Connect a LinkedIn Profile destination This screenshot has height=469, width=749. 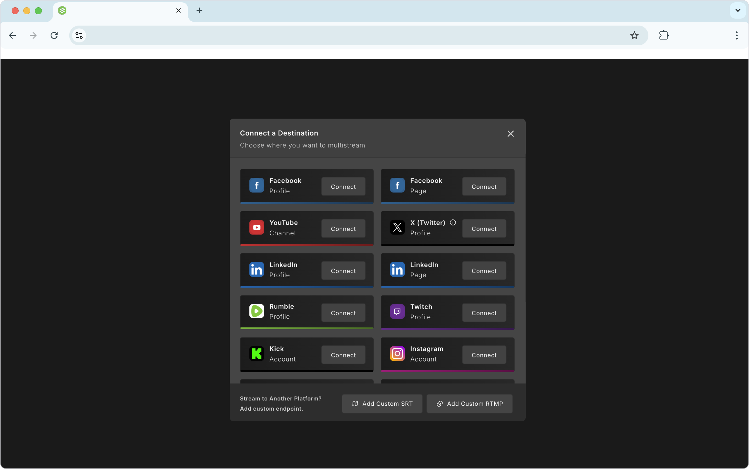coord(343,271)
